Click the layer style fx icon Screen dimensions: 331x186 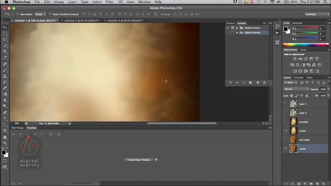(293, 184)
